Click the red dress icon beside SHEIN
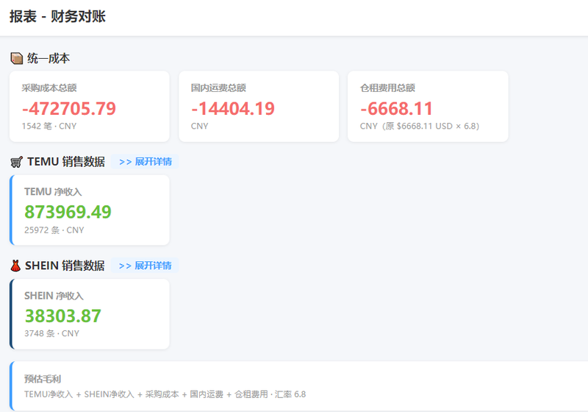The width and height of the screenshot is (588, 412). pyautogui.click(x=15, y=266)
